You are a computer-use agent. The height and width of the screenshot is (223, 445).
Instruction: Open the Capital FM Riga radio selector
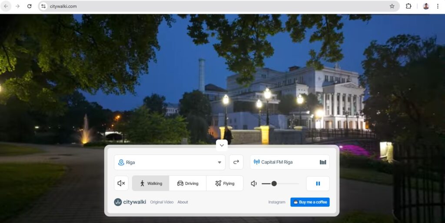coord(285,162)
